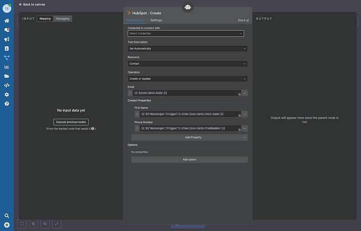The image size is (361, 231).
Task: Click the help question mark sidebar icon
Action: coord(7,104)
